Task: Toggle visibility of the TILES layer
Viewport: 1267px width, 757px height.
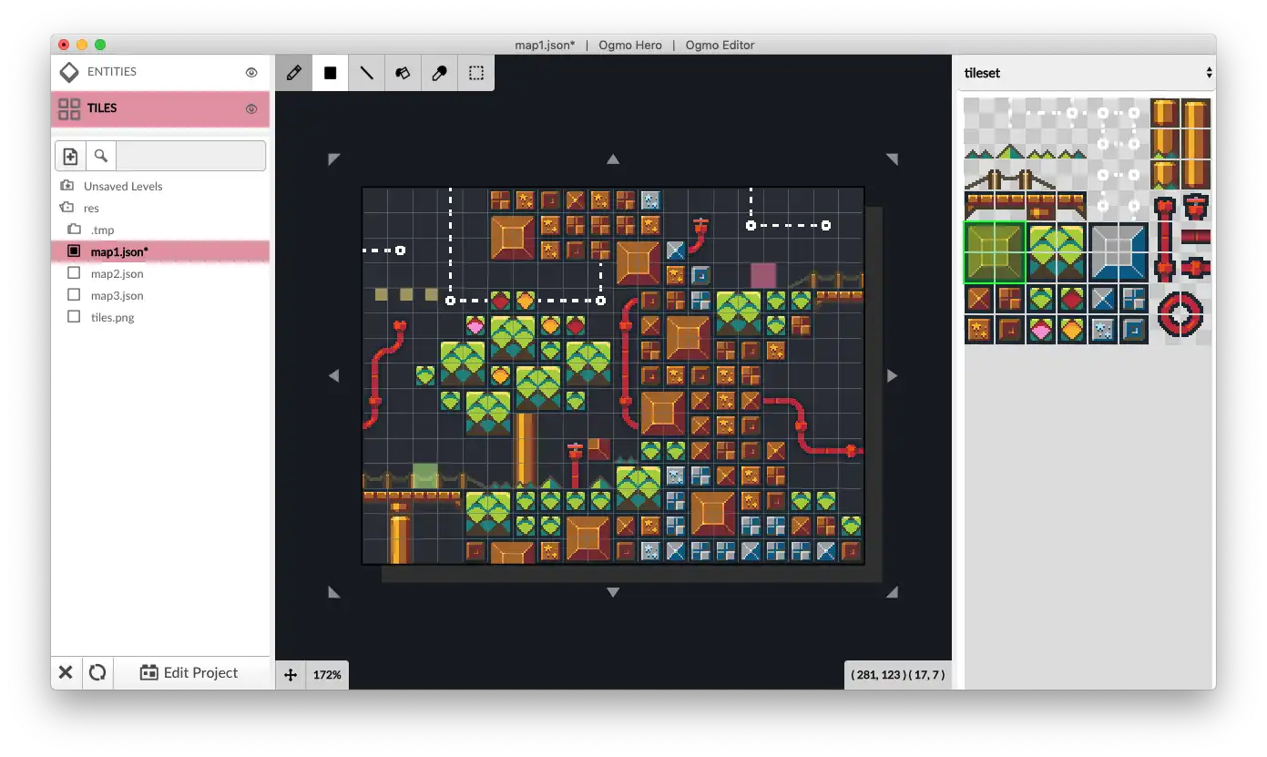Action: pos(252,109)
